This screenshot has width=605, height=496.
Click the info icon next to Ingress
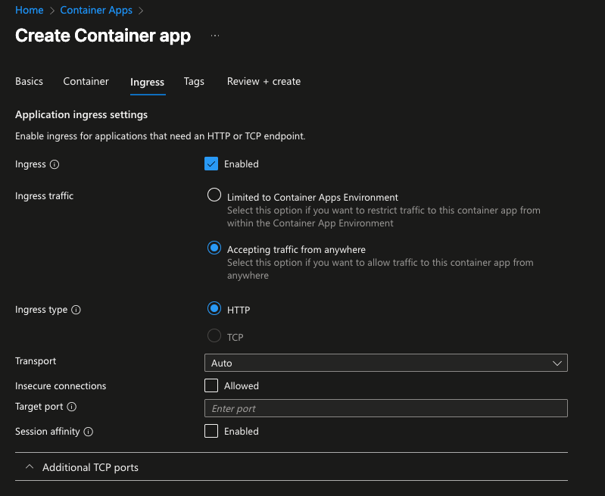55,164
